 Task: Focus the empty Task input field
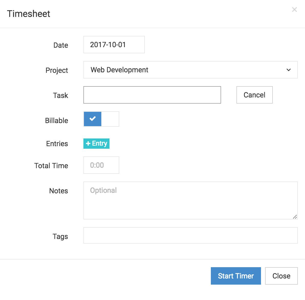(152, 95)
